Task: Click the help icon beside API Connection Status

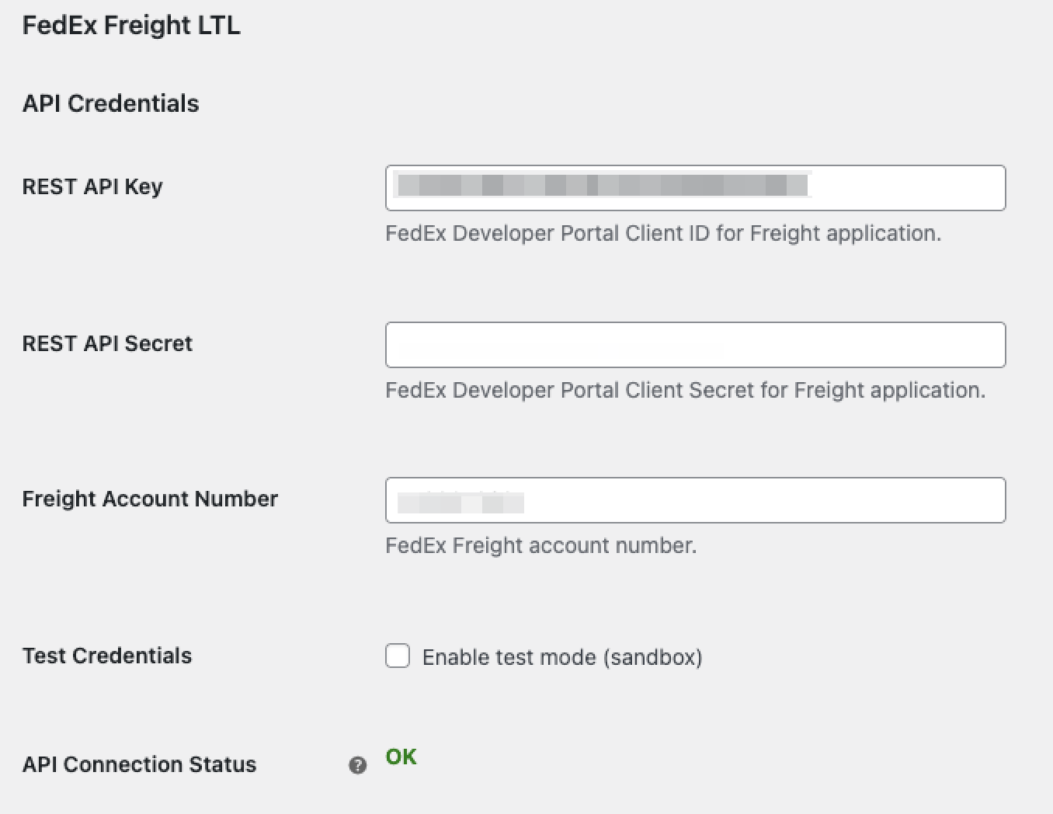Action: click(x=357, y=766)
